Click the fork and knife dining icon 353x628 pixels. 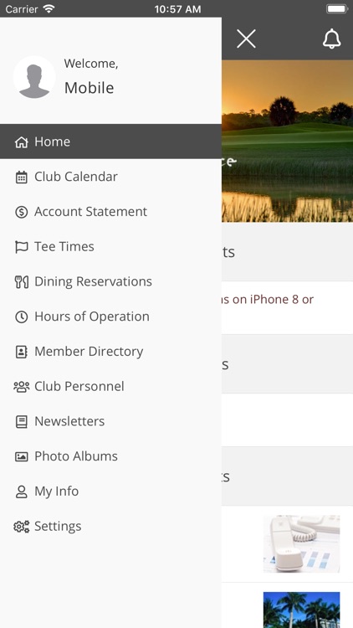tap(21, 282)
